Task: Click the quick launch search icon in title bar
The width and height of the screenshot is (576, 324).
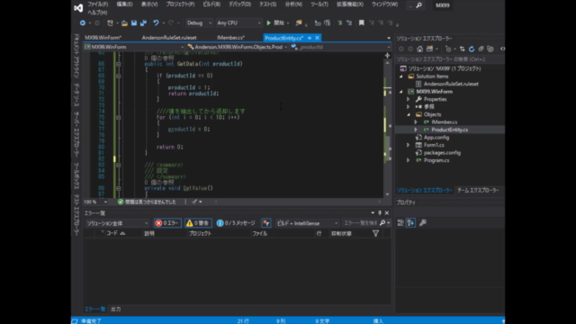Action: tap(418, 5)
